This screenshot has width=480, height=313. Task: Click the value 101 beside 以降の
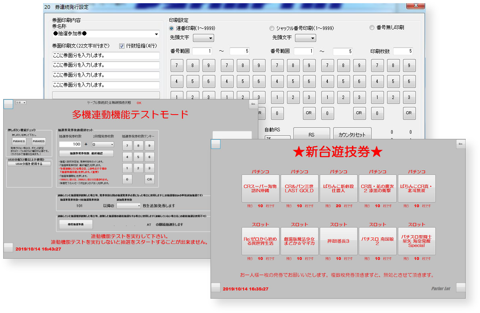point(79,206)
